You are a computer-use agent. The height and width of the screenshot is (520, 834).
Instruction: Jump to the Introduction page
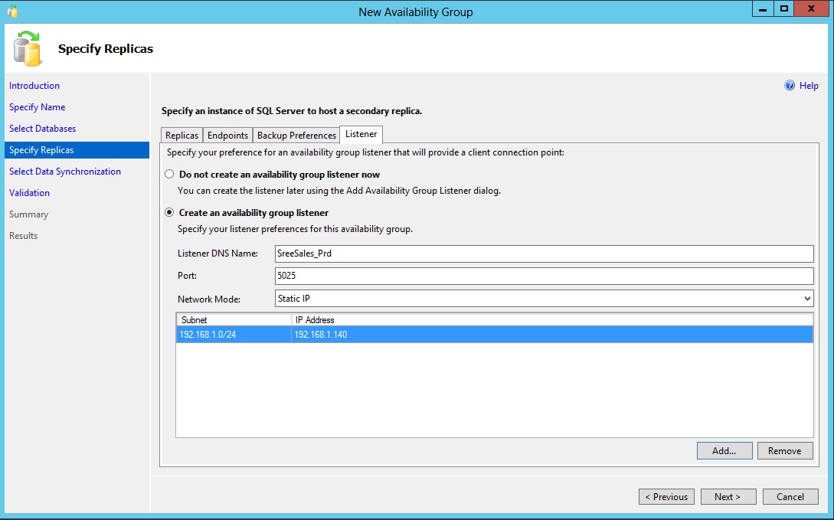(x=34, y=86)
